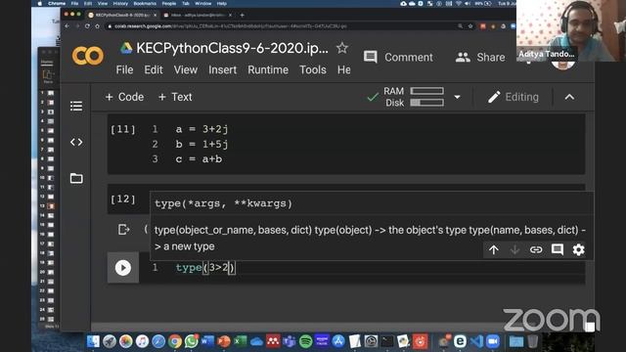Copy link to the selected cell
Image resolution: width=626 pixels, height=352 pixels.
[x=536, y=250]
